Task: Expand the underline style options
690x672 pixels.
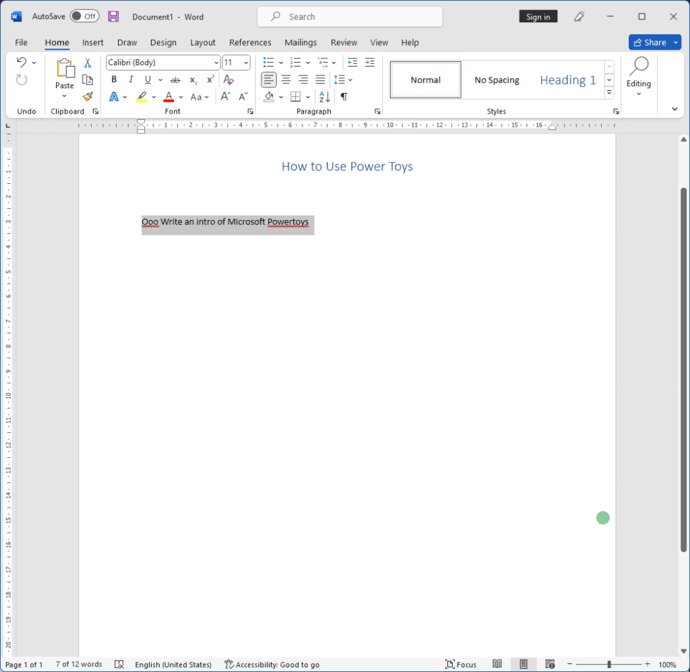Action: (160, 80)
